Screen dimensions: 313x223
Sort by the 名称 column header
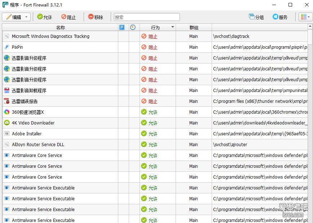pyautogui.click(x=60, y=27)
